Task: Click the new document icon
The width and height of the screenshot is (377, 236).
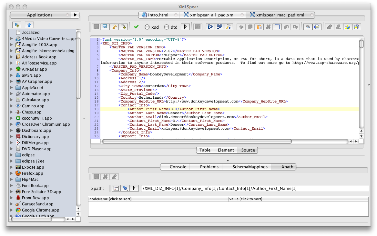Action: (123, 27)
